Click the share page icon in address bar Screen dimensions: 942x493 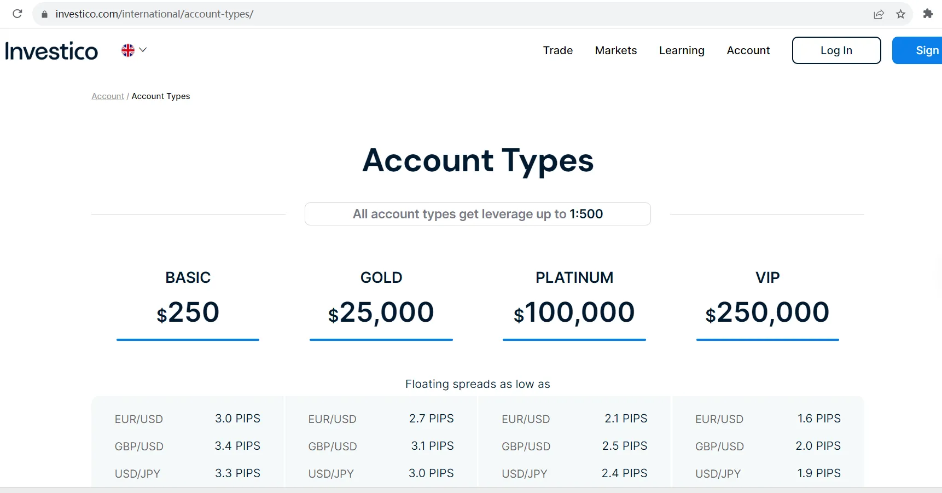click(879, 14)
